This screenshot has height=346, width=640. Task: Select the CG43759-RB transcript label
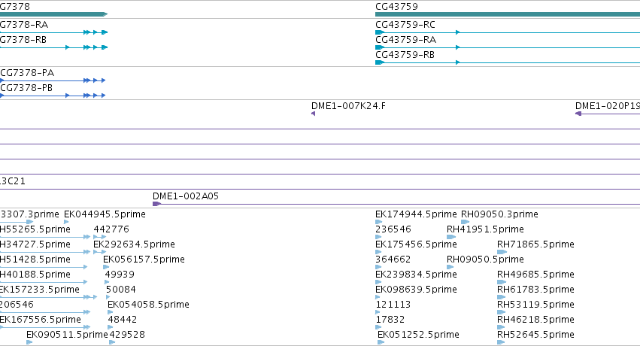tap(405, 55)
